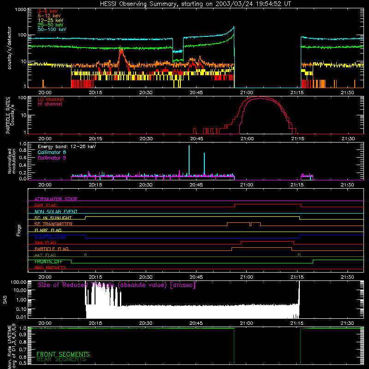369x369 pixels.
Task: Click the PARTICLE_FLAG label
Action: tap(52, 249)
